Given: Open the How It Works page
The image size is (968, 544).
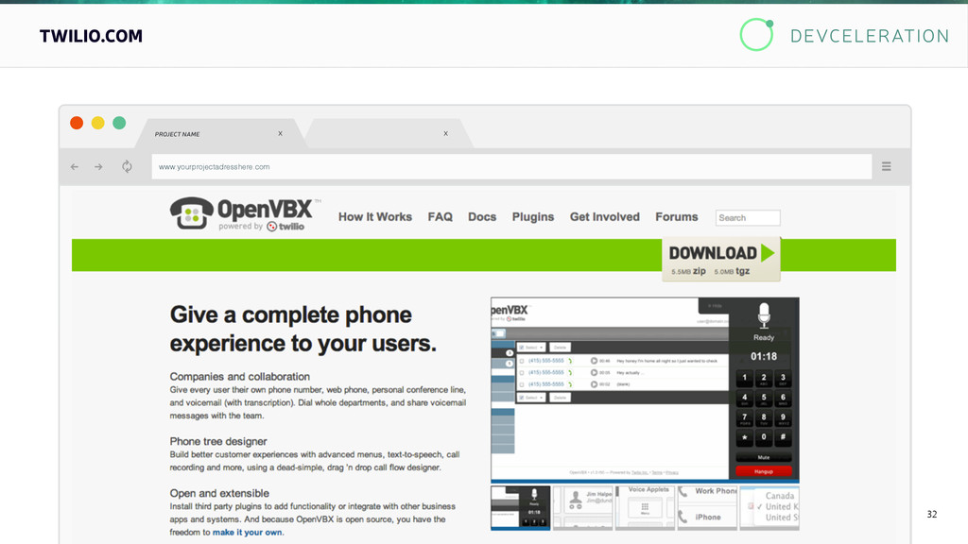Looking at the screenshot, I should (x=374, y=217).
